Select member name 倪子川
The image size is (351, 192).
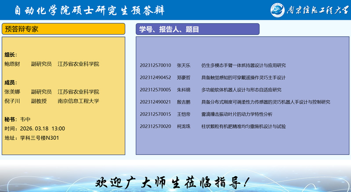tap(12, 101)
